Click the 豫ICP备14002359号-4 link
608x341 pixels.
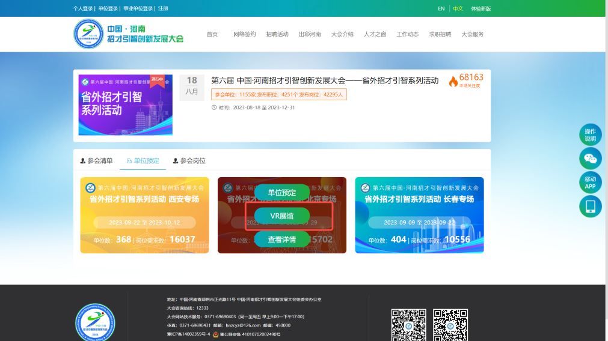click(188, 334)
